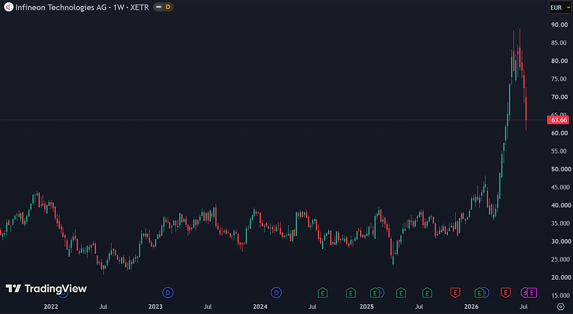Click green earnings marker midway between Jul 2024 and 2025
This screenshot has height=314, width=573.
350,292
